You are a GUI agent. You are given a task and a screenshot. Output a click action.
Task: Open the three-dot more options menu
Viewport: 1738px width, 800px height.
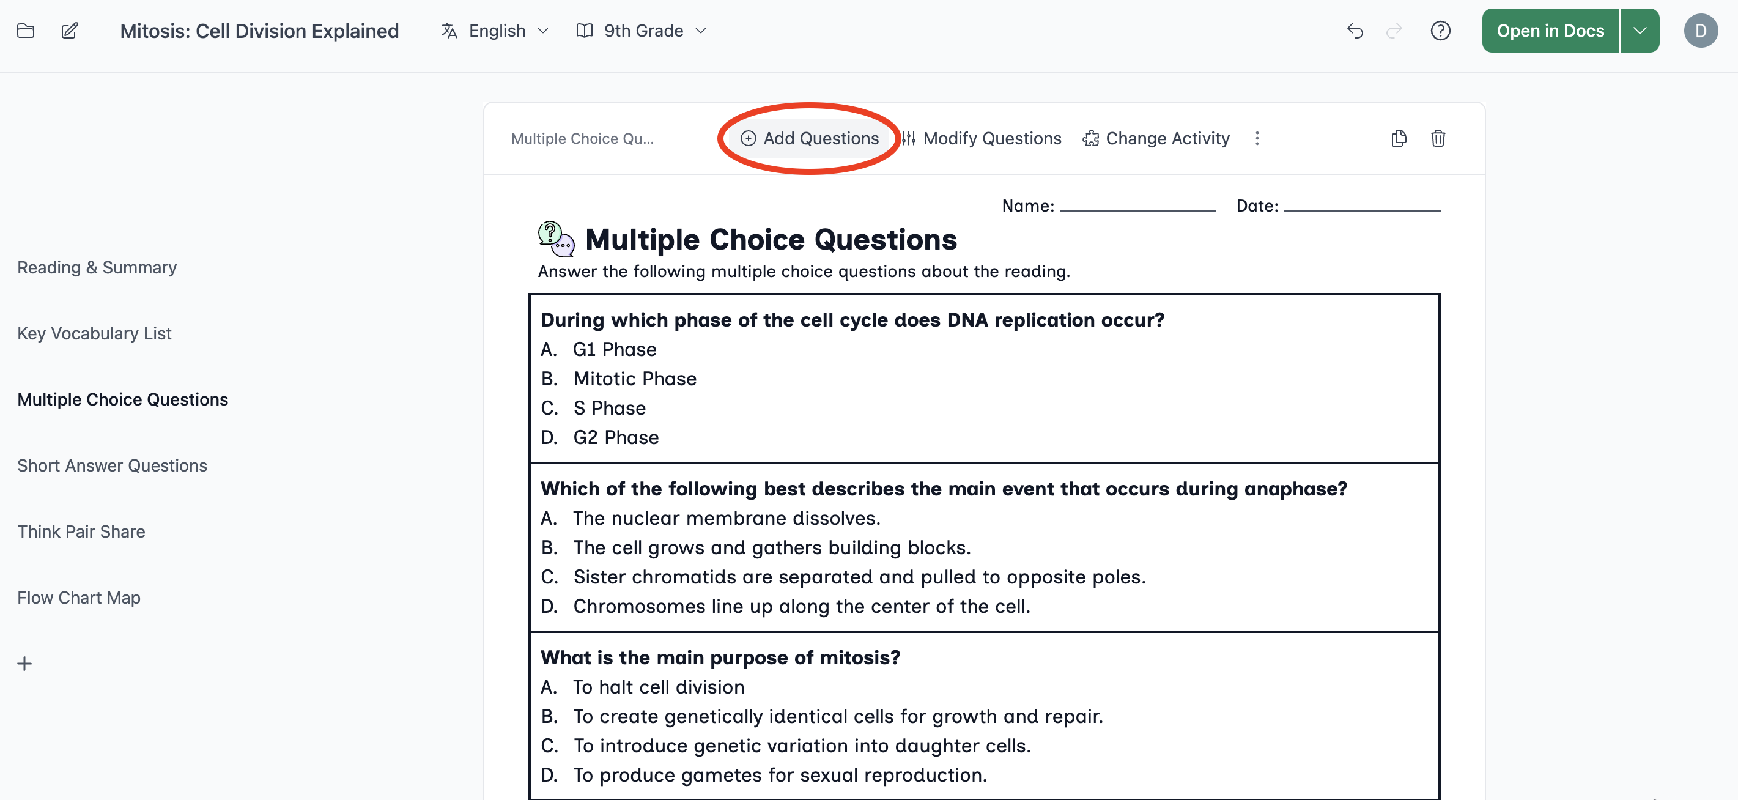[x=1256, y=138]
